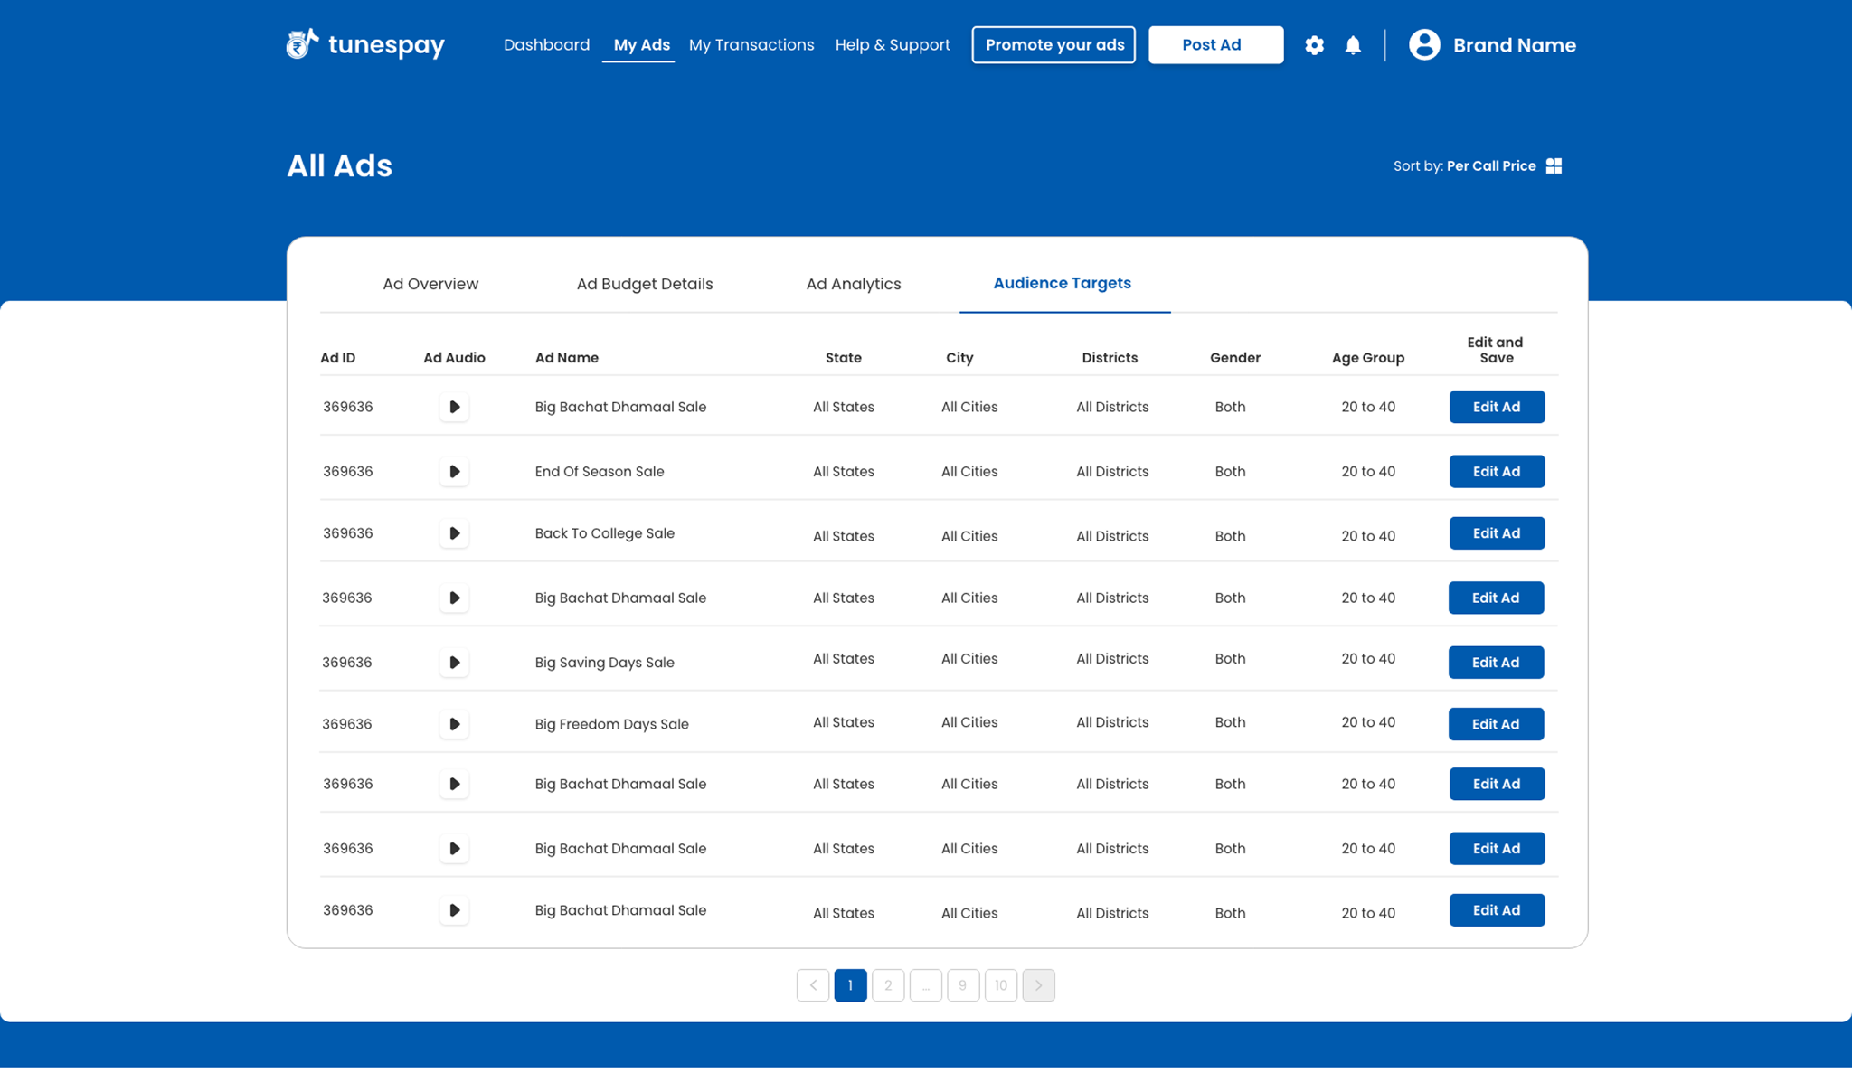This screenshot has width=1852, height=1073.
Task: Click Ad ID column header
Action: 337,358
